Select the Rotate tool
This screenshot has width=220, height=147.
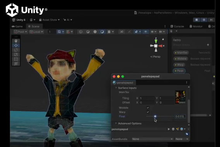16,50
